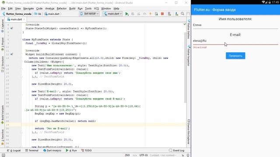Click the lib folder breadcrumb

(38, 14)
